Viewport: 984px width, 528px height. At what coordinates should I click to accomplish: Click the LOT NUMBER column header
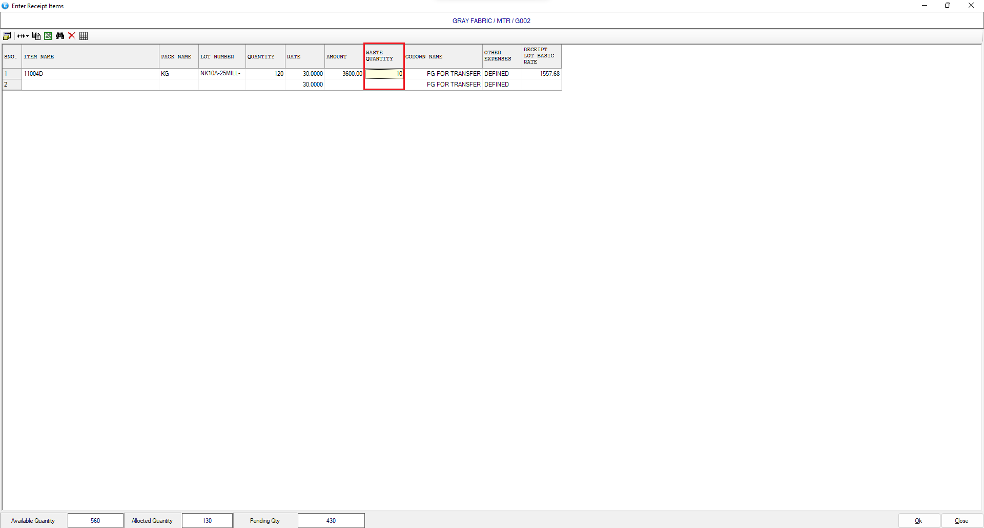click(222, 57)
